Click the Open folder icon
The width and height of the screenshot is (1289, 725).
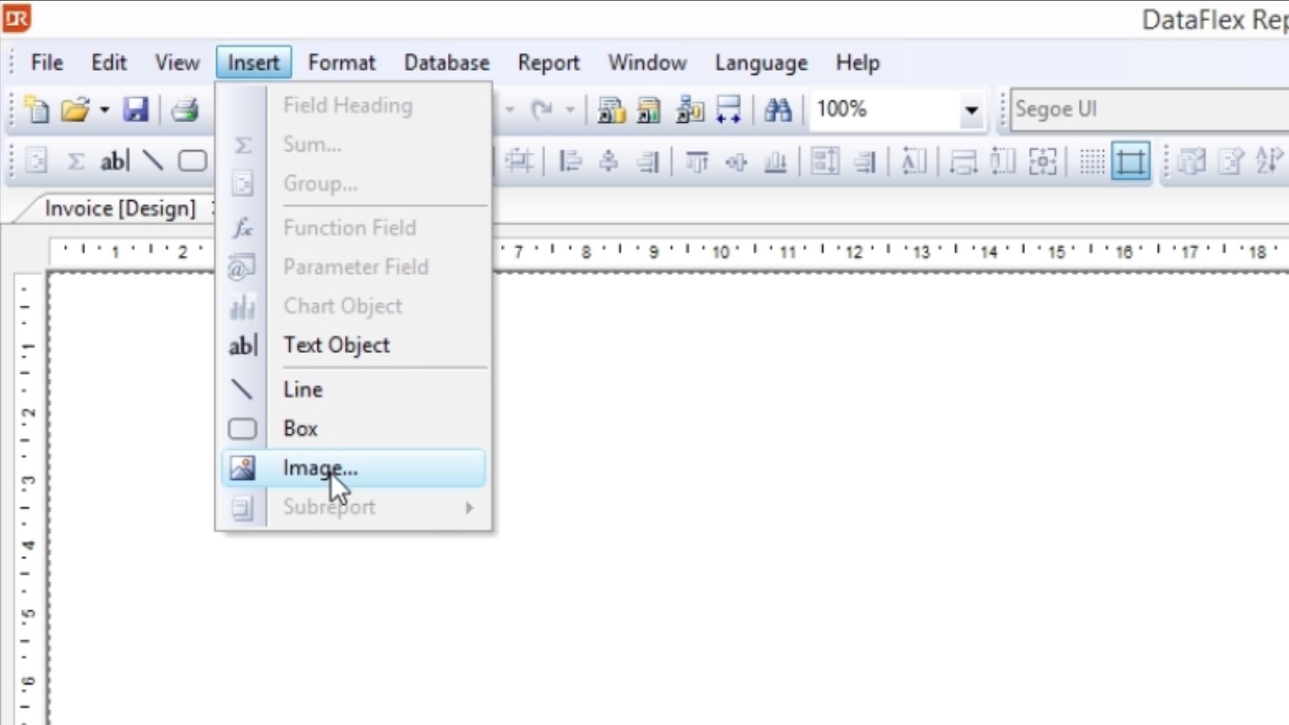[75, 109]
